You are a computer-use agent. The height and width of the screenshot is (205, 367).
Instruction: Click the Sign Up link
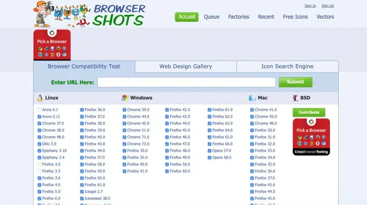[328, 6]
